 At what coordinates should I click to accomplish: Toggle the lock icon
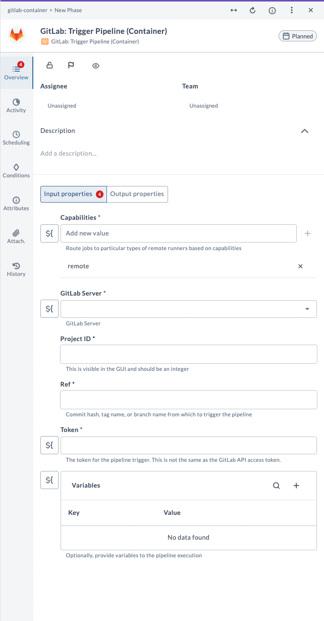49,65
